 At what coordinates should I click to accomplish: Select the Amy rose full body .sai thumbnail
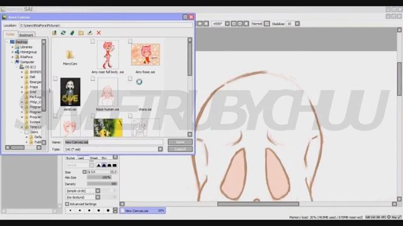(x=108, y=55)
